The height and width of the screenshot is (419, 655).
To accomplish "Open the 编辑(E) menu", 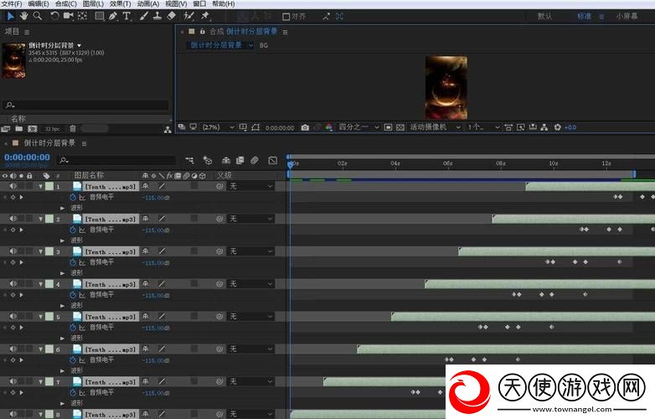I will (x=39, y=3).
